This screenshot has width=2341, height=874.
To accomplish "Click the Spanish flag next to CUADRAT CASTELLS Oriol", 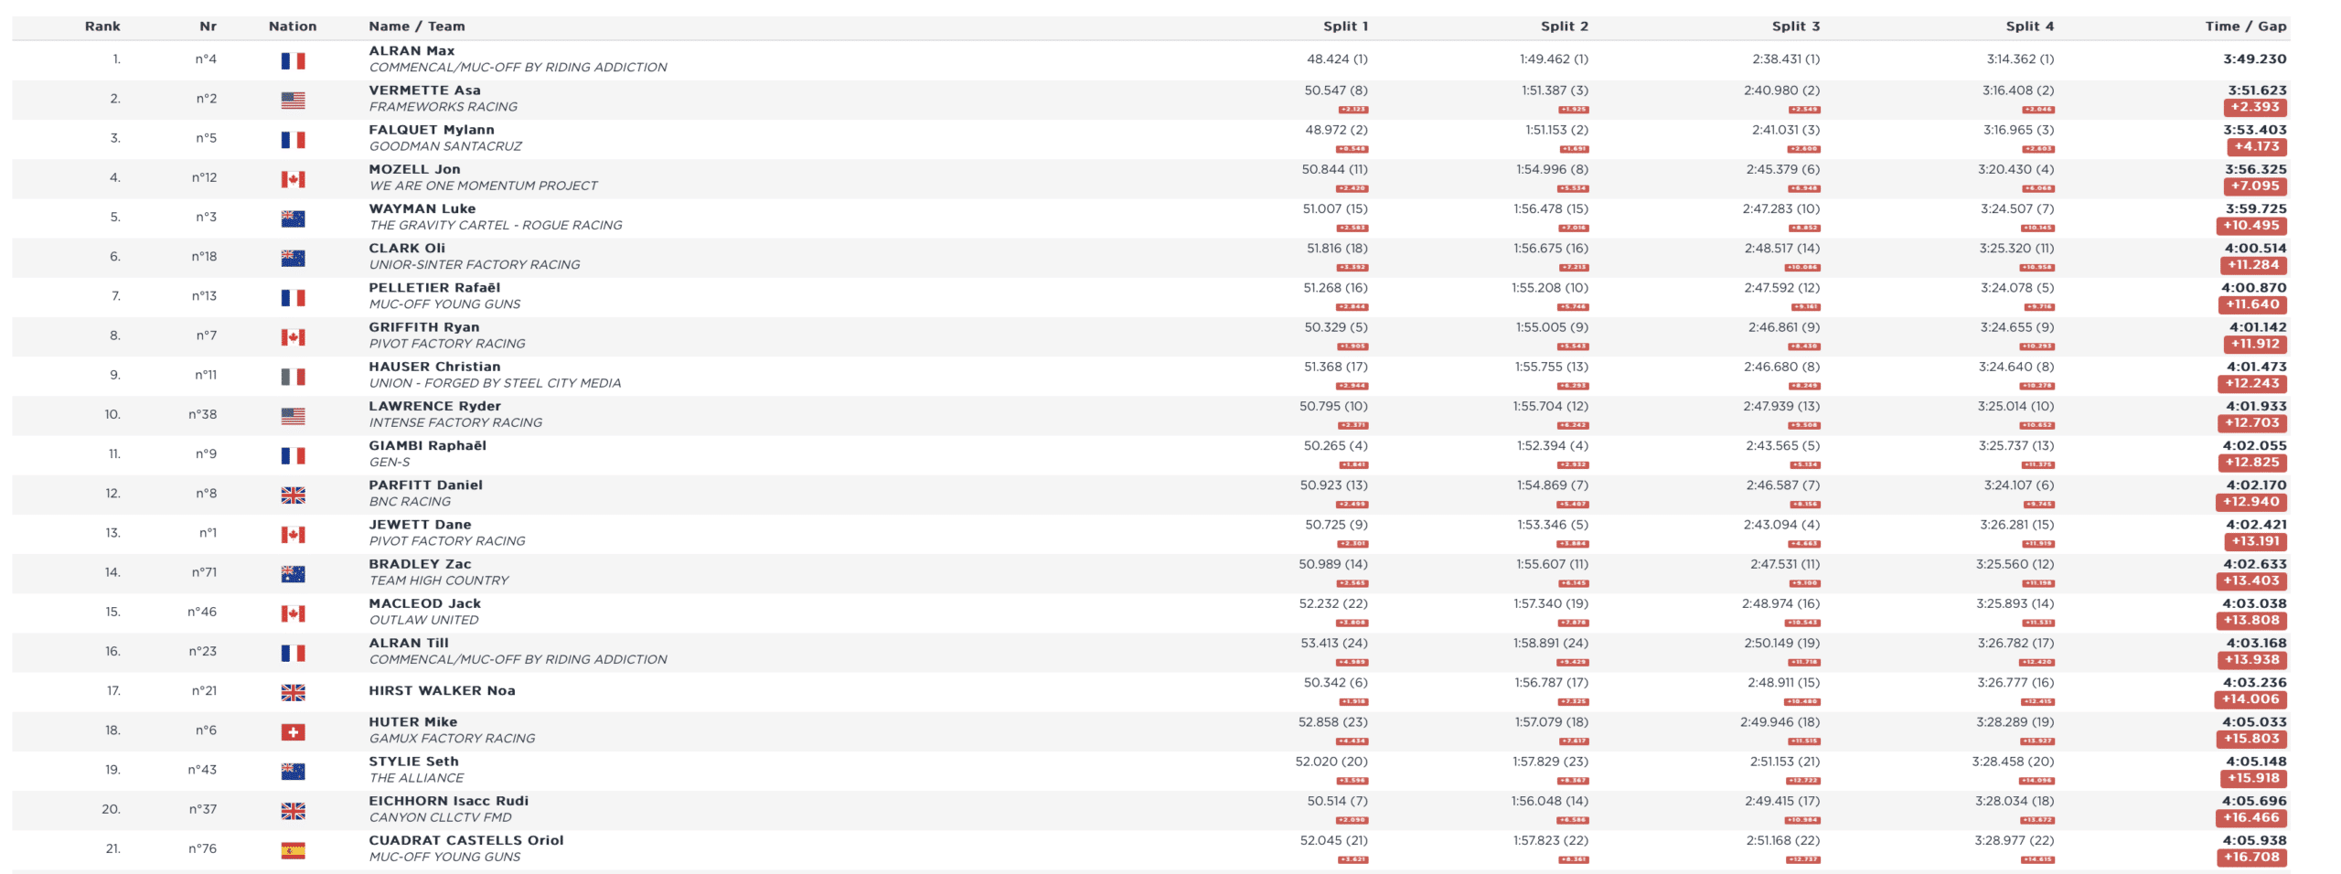I will pos(293,850).
